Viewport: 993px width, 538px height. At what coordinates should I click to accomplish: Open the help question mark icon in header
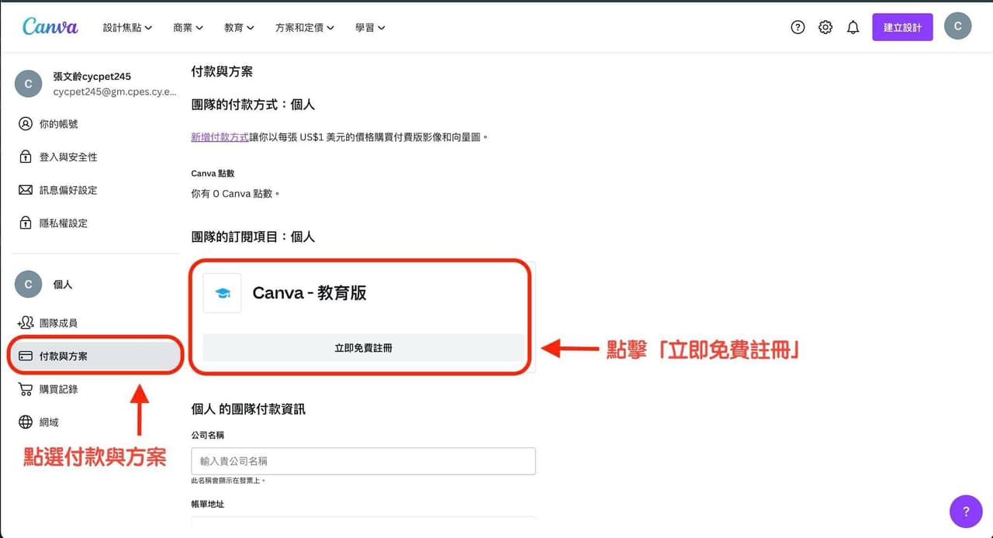coord(798,27)
